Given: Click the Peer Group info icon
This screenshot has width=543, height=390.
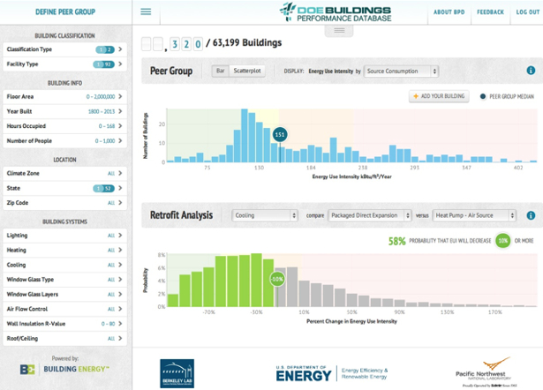Looking at the screenshot, I should coord(531,71).
